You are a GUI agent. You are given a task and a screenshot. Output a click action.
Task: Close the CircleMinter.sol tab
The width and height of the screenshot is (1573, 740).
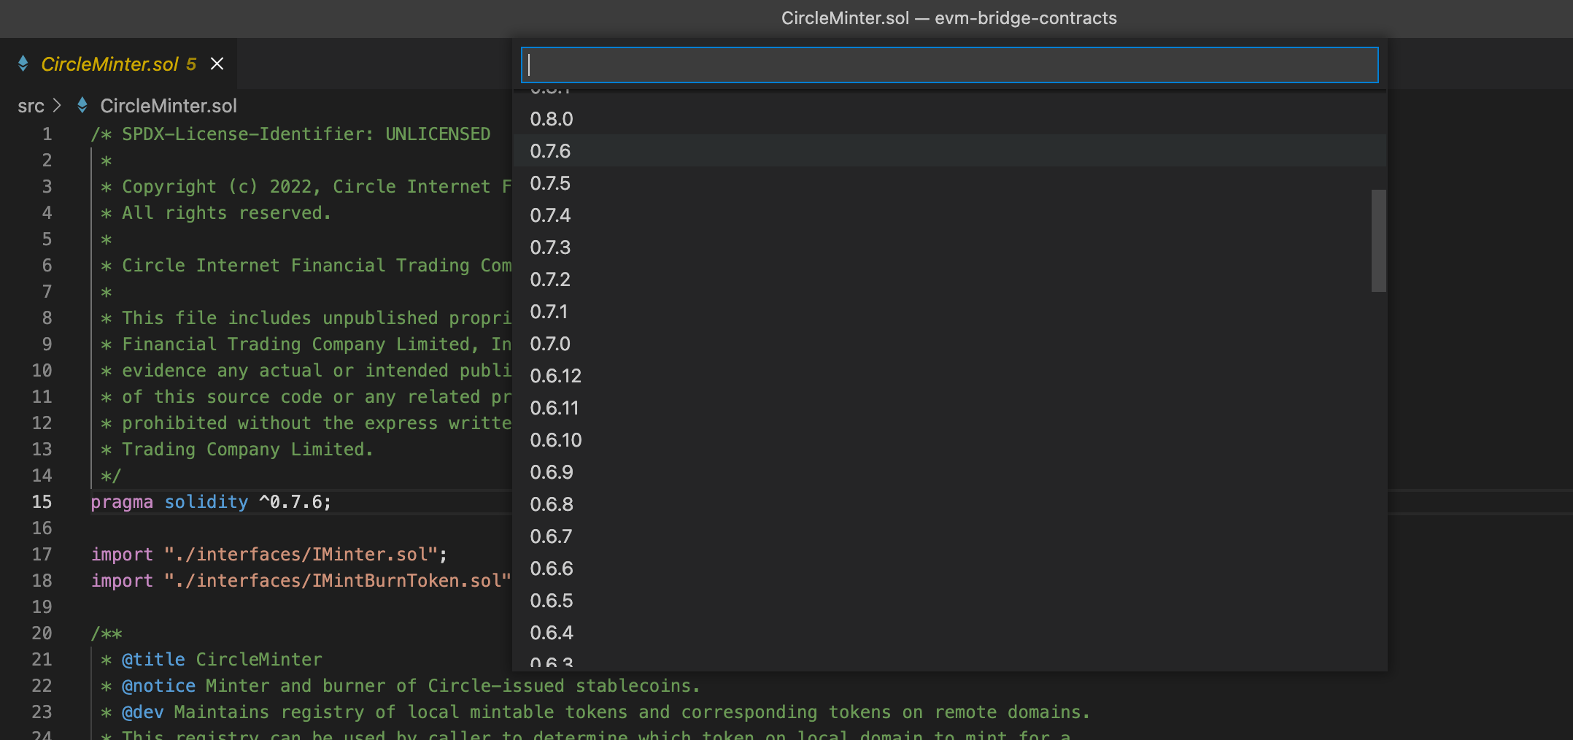pos(217,64)
